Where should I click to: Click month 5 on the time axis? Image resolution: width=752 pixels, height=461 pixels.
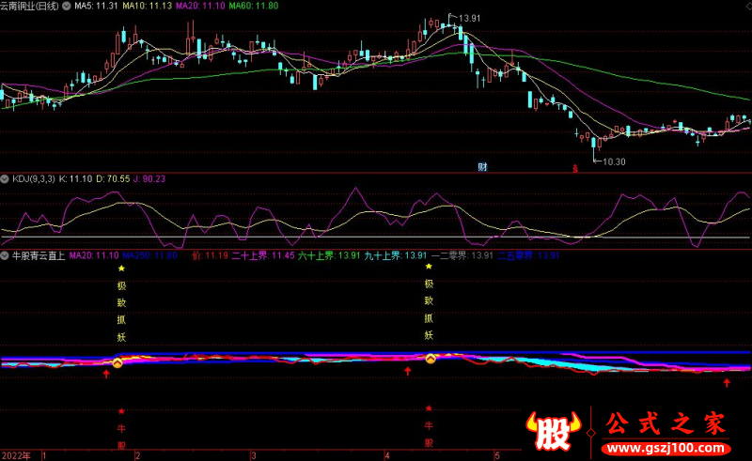(495, 454)
